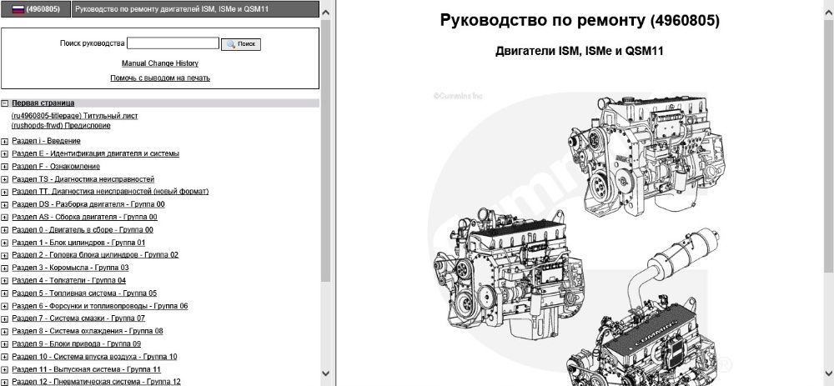Click the Russian flag language icon

tap(18, 9)
